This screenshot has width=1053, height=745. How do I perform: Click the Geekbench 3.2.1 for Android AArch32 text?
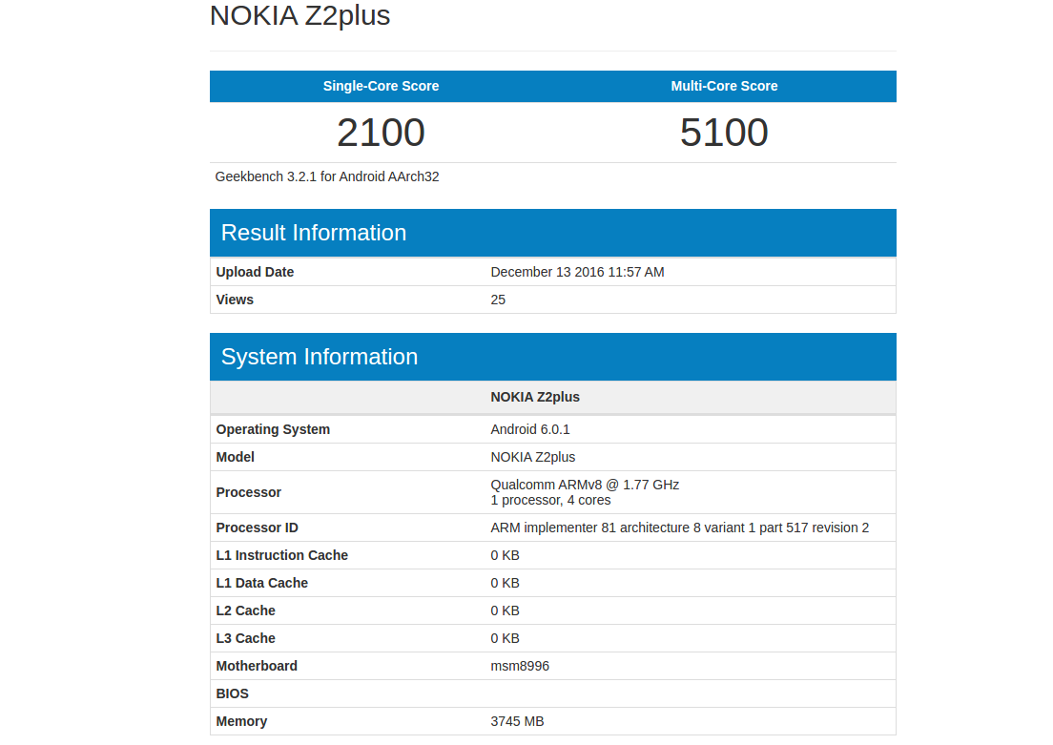point(327,176)
